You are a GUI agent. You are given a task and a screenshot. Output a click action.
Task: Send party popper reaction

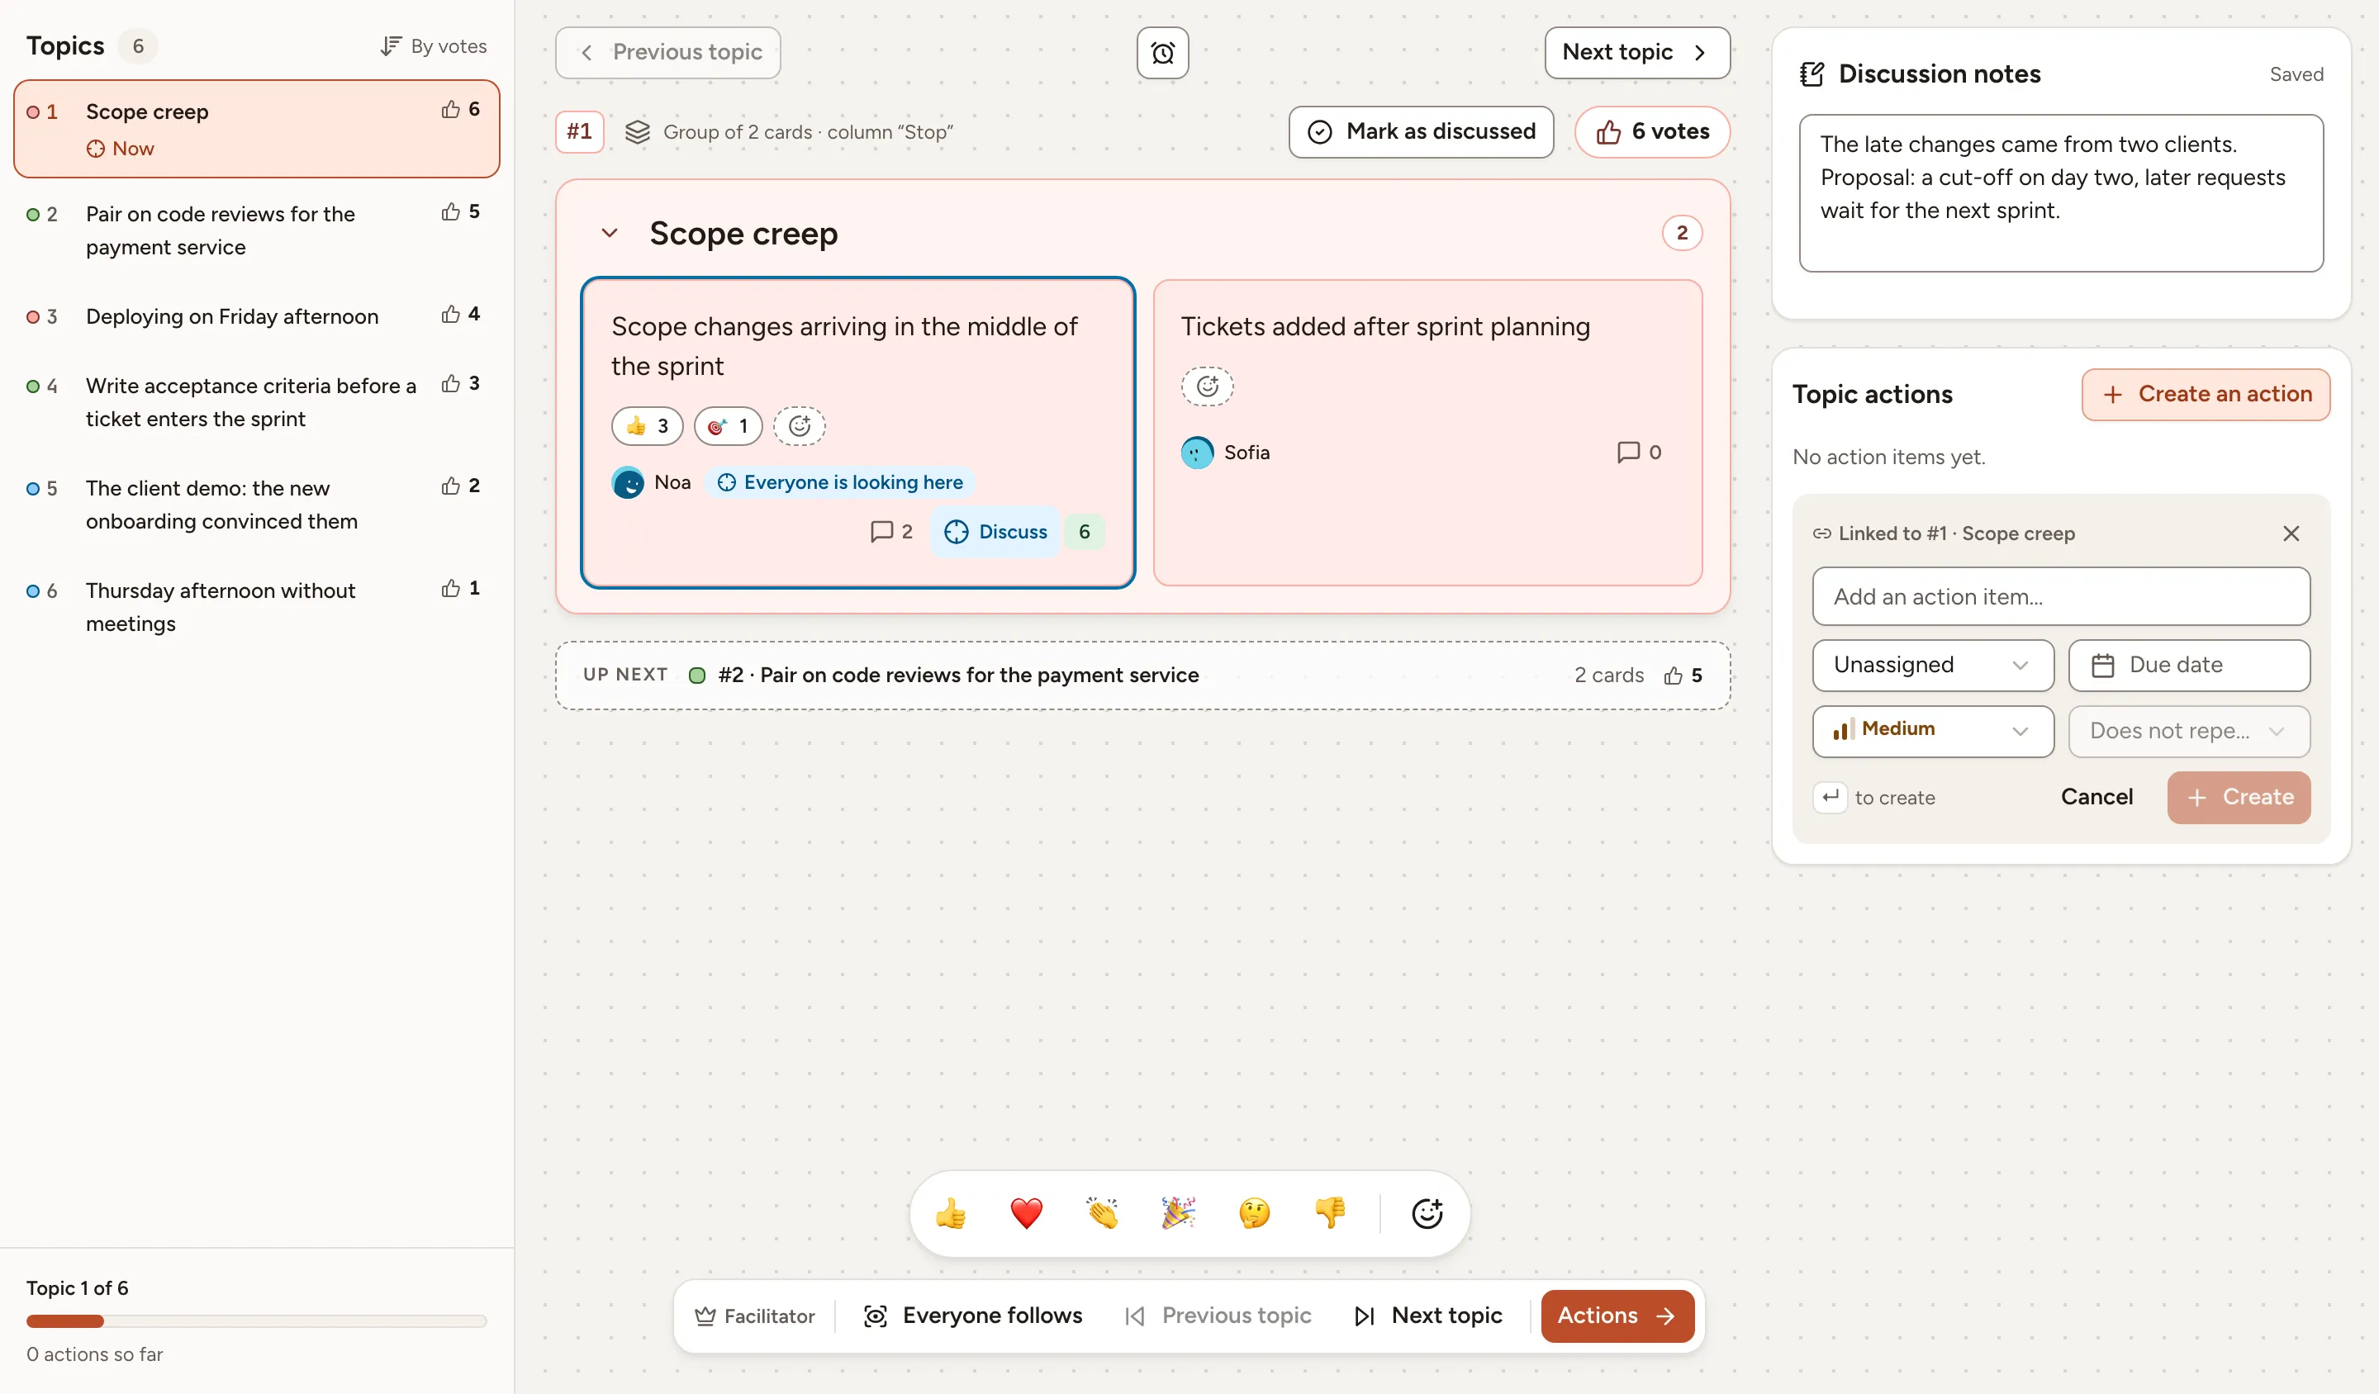point(1178,1213)
